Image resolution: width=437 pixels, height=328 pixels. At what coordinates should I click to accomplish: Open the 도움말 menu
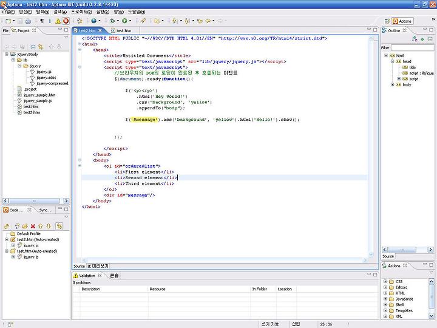(x=137, y=12)
